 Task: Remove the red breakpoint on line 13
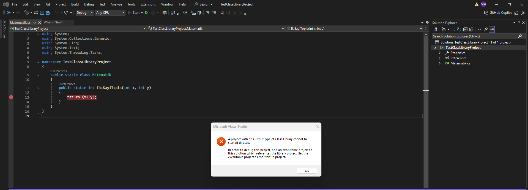point(11,97)
